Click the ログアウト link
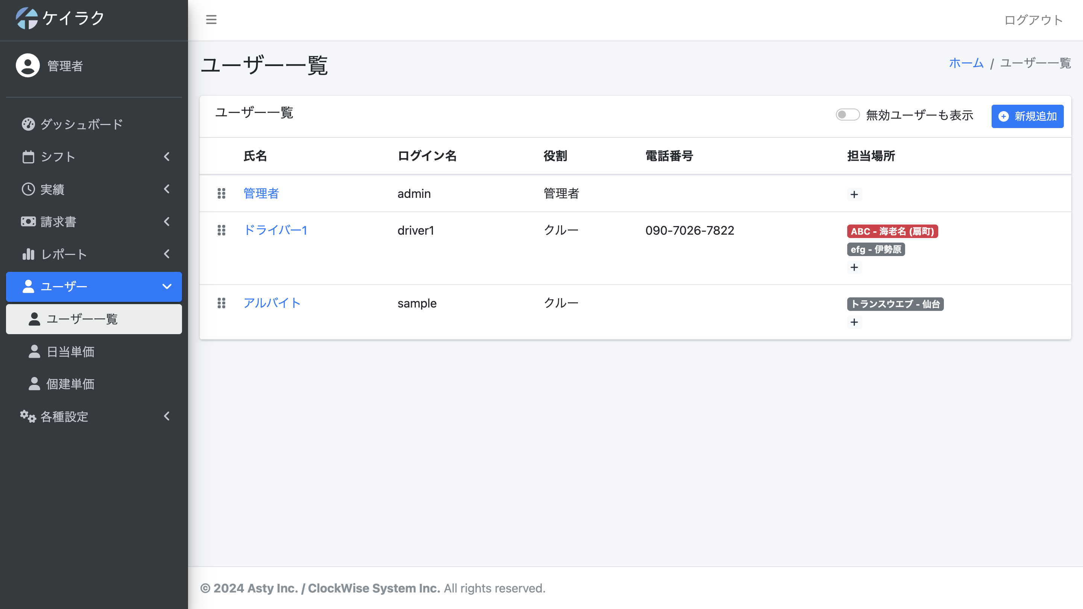This screenshot has height=609, width=1083. tap(1033, 20)
